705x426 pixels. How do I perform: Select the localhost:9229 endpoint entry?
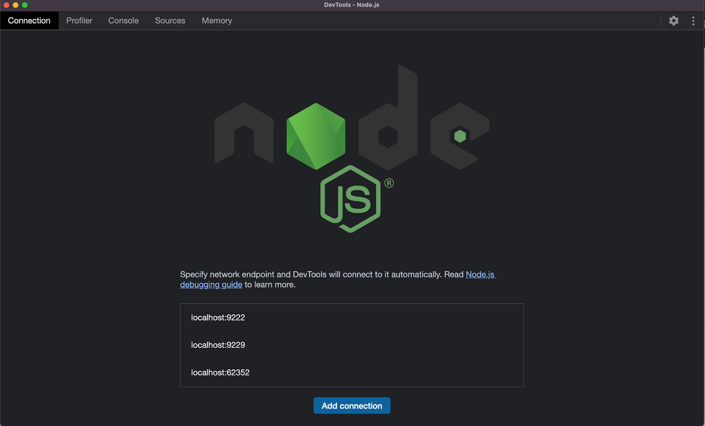(x=352, y=345)
